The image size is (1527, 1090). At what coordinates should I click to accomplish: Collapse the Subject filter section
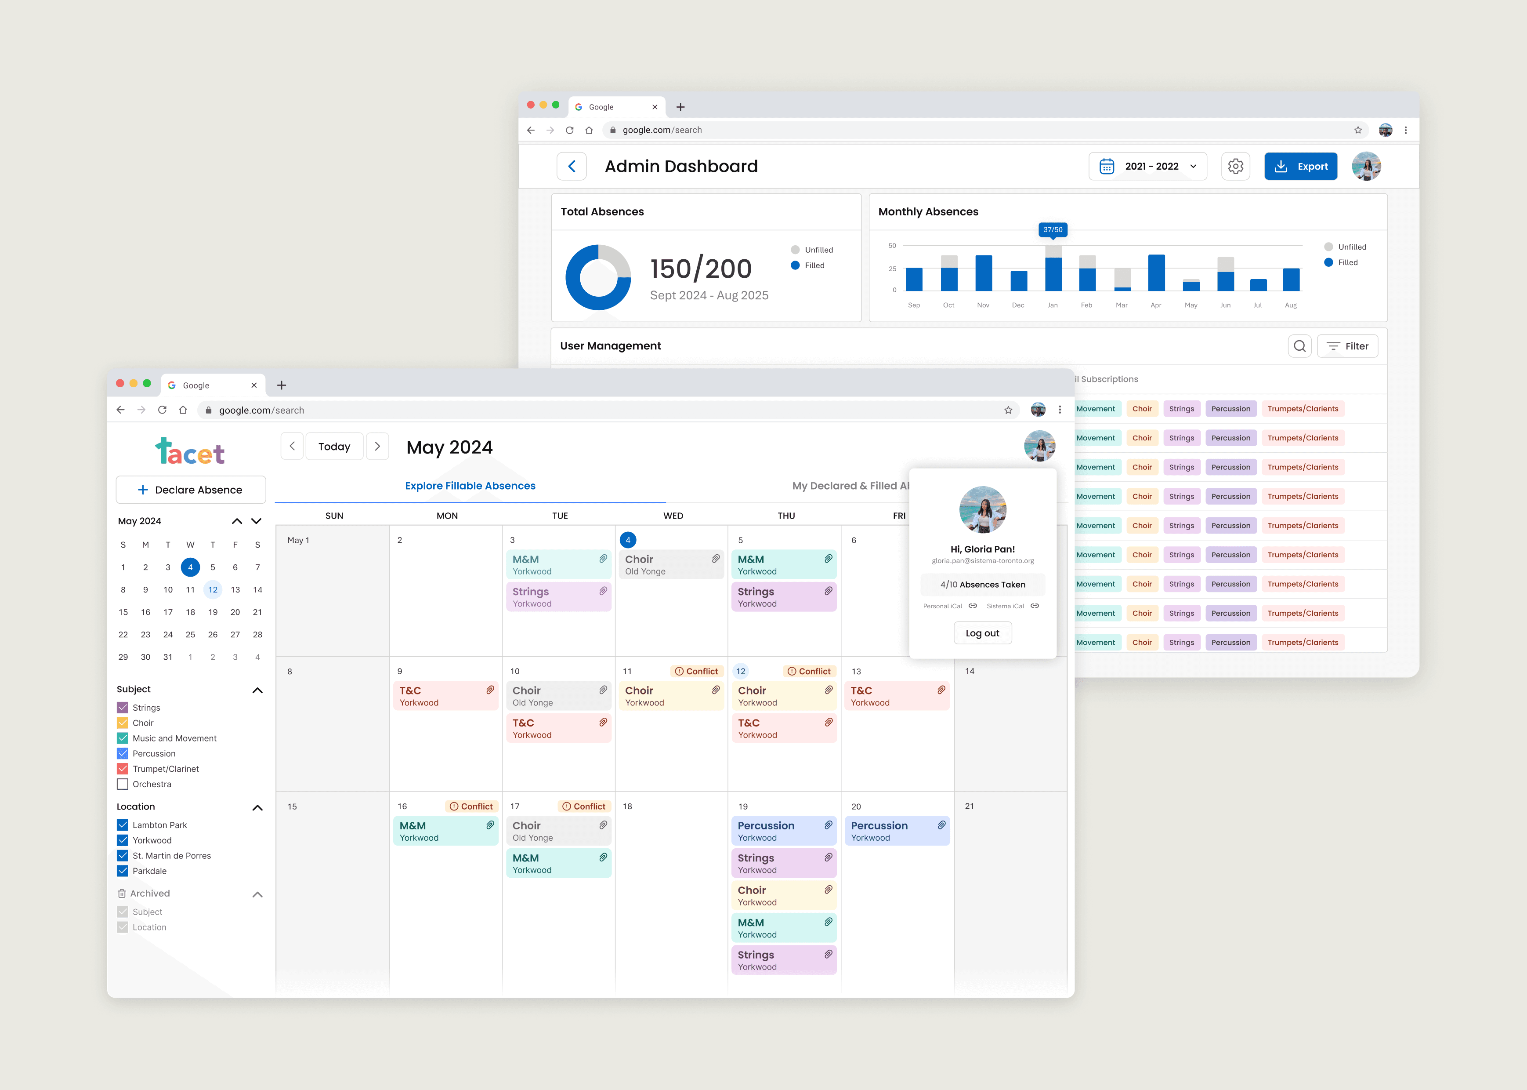[257, 690]
